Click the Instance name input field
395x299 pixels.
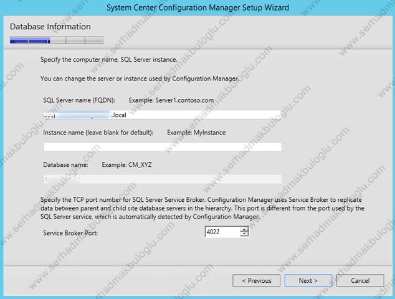pos(163,147)
